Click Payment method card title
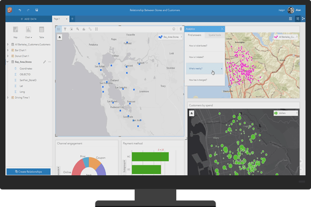Image resolution: width=311 pixels, height=207 pixels. tap(133, 143)
